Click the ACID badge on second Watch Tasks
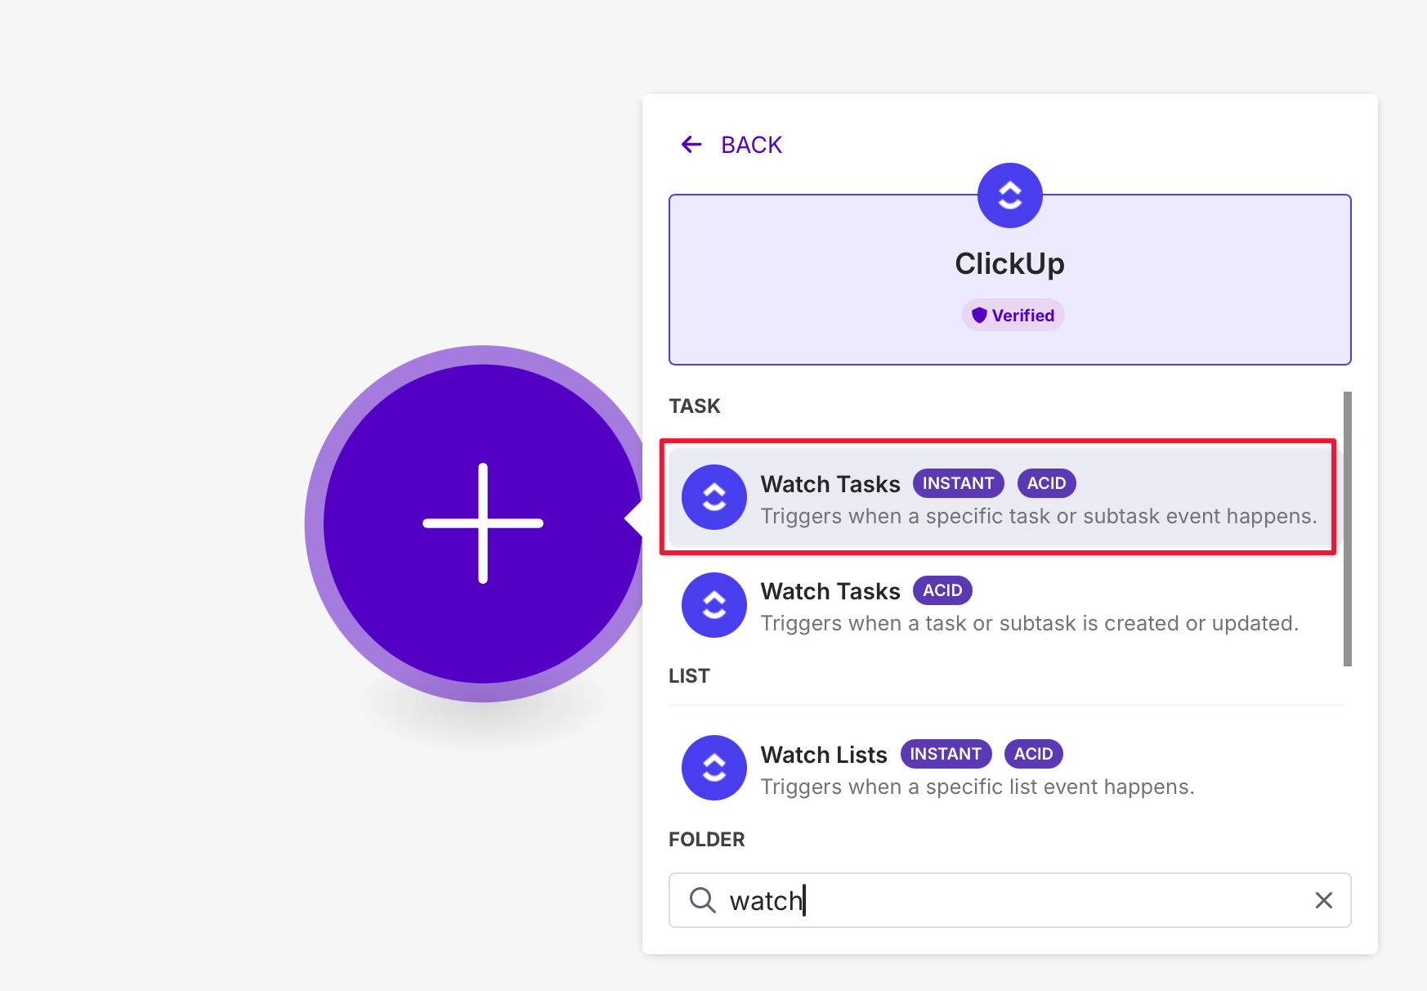Image resolution: width=1427 pixels, height=991 pixels. pyautogui.click(x=942, y=590)
